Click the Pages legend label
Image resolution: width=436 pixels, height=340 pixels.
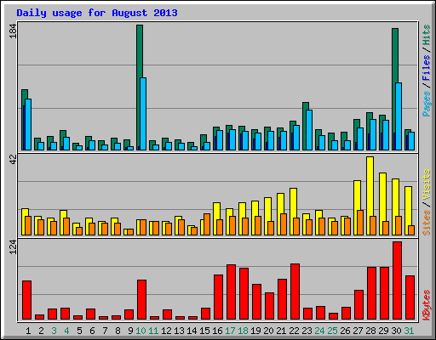click(x=426, y=104)
